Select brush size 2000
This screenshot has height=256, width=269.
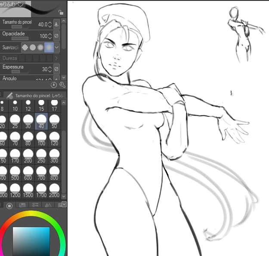(x=54, y=190)
